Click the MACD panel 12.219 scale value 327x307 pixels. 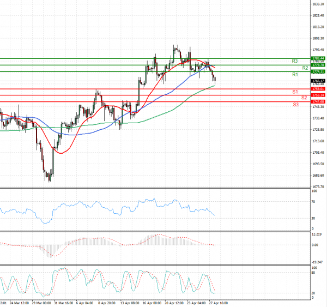pyautogui.click(x=316, y=234)
